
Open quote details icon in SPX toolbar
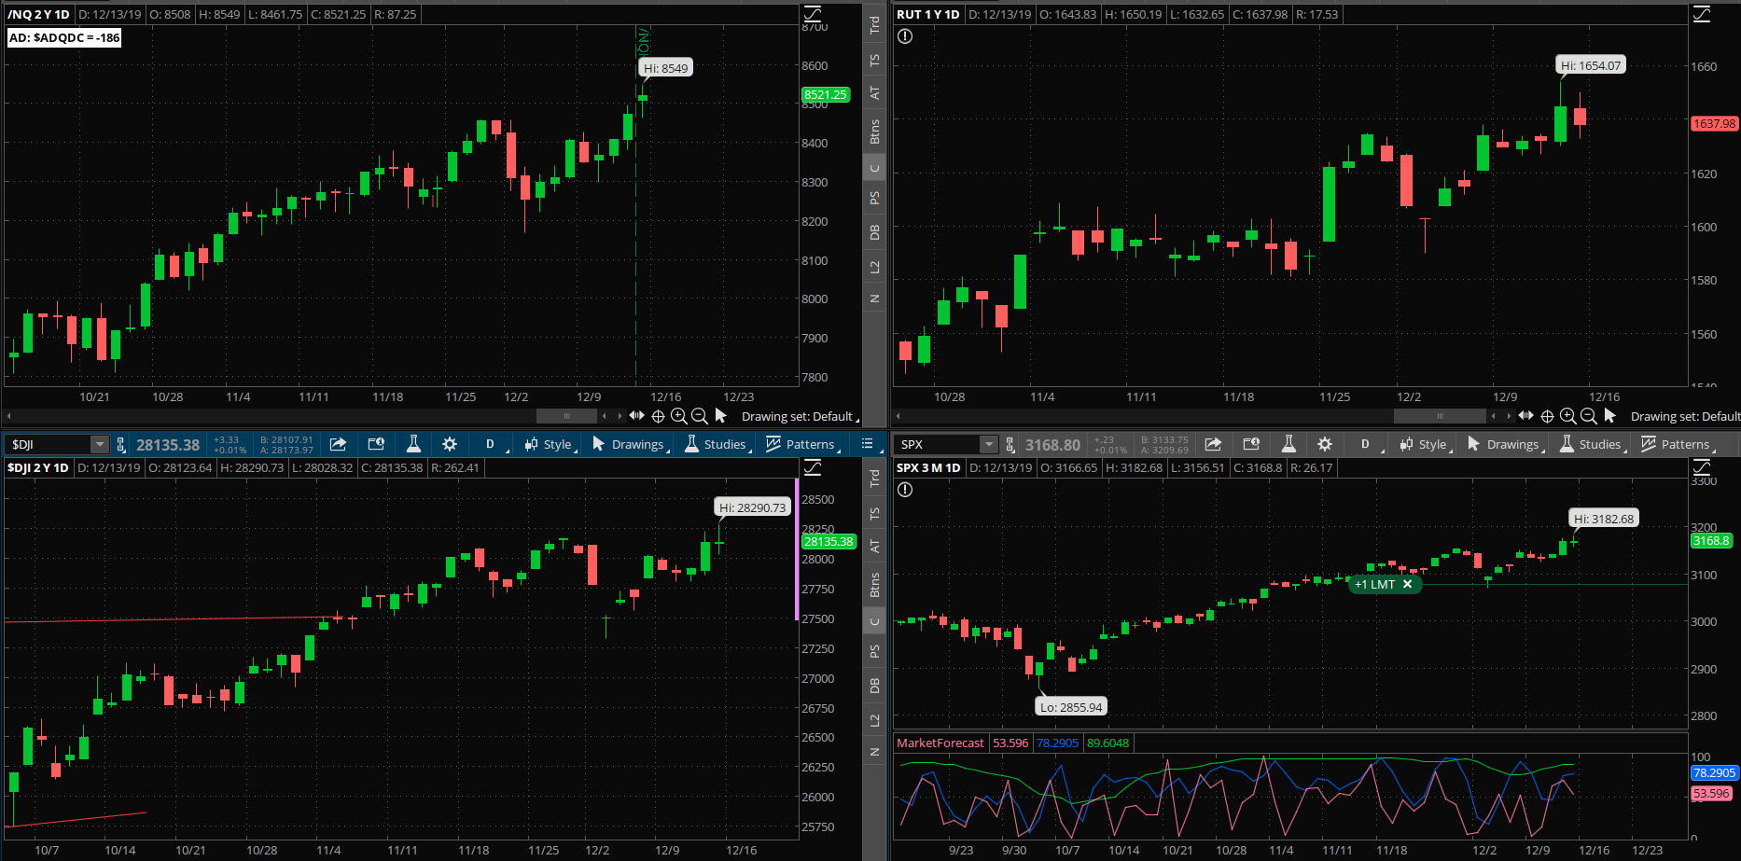click(x=1251, y=444)
